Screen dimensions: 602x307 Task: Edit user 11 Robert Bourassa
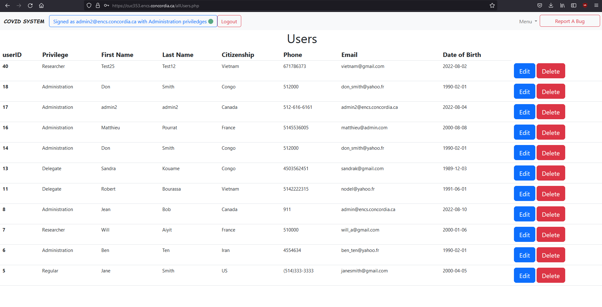524,194
